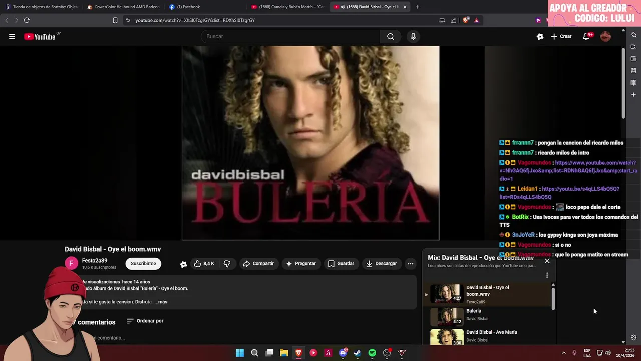This screenshot has height=361, width=641.
Task: Show hidden system tray icons
Action: pyautogui.click(x=563, y=353)
